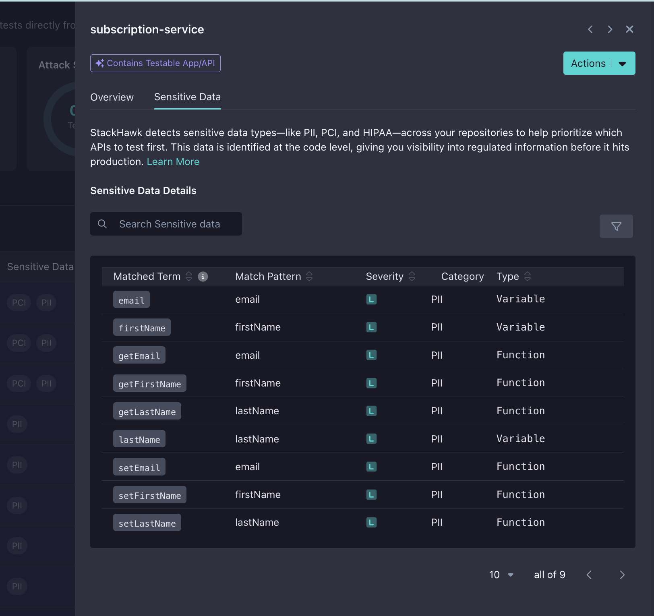Click the Match Pattern header label
Screen dimensions: 654x616
[268, 276]
